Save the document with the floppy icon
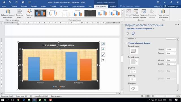This screenshot has height=102, width=181. pos(4,2)
